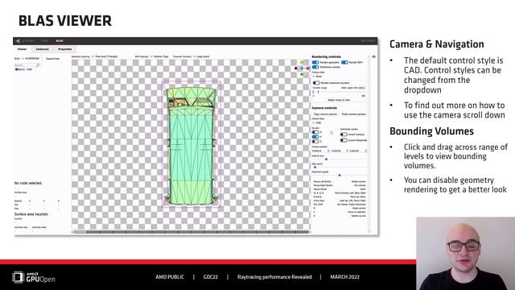Click 'Mouse Left Button' shortcut row
The image size is (515, 290).
tap(340, 181)
